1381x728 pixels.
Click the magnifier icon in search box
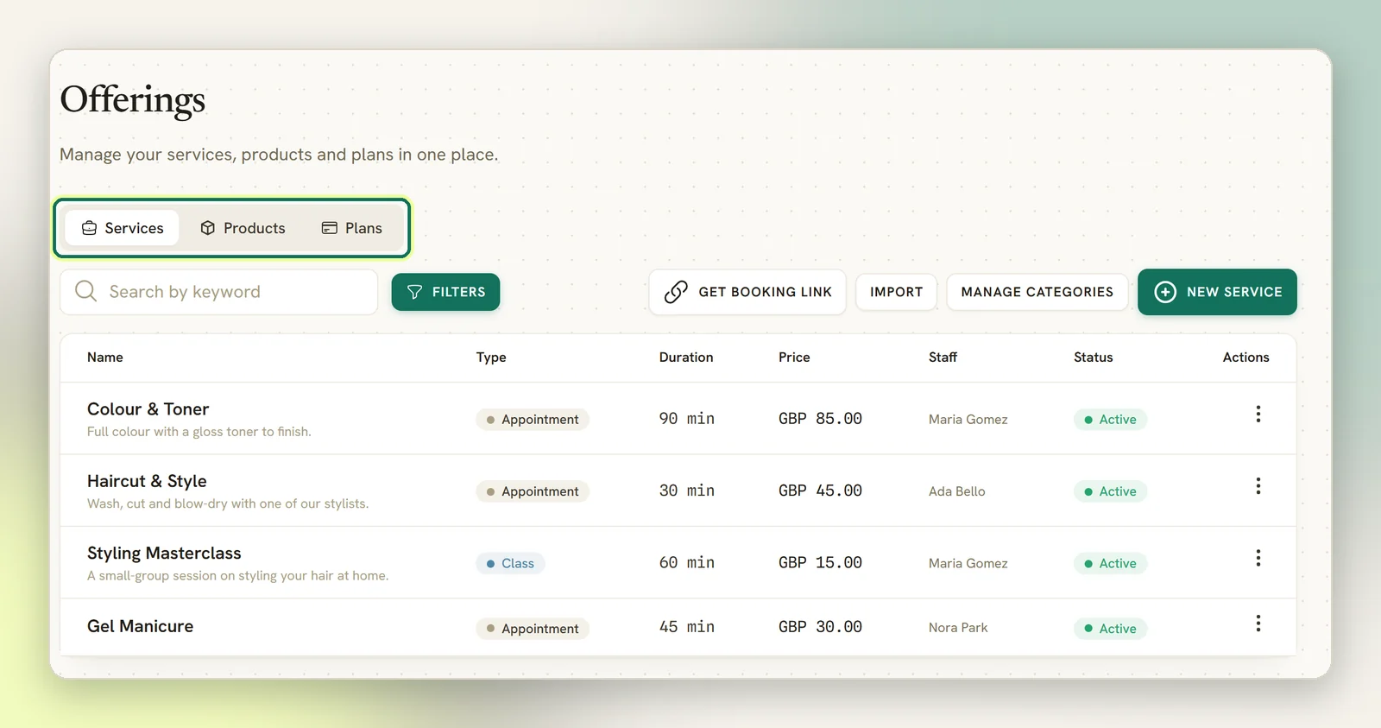click(86, 291)
